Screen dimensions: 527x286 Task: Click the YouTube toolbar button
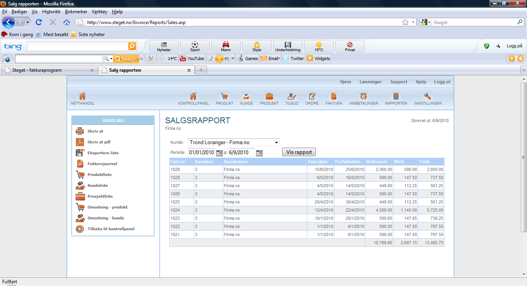pyautogui.click(x=192, y=59)
